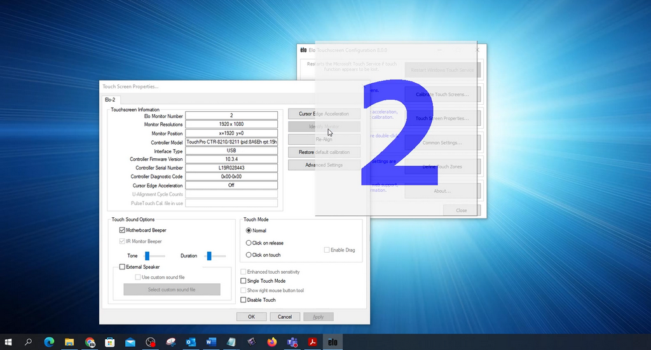Click Controller Diagnostic Code value 0x00-0x00
651x350 pixels.
[231, 177]
